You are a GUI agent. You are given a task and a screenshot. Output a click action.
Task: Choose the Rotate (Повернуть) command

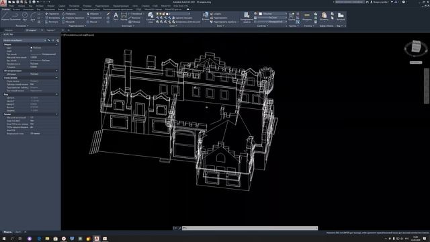[x=69, y=13]
